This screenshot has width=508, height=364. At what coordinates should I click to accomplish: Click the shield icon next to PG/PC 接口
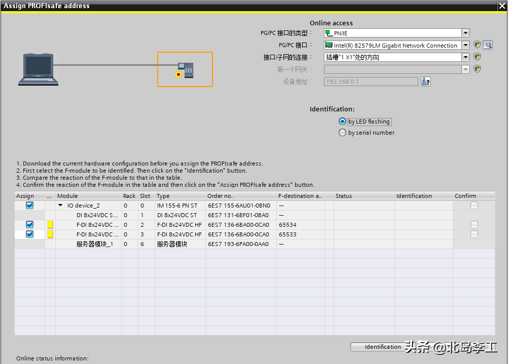click(x=477, y=45)
